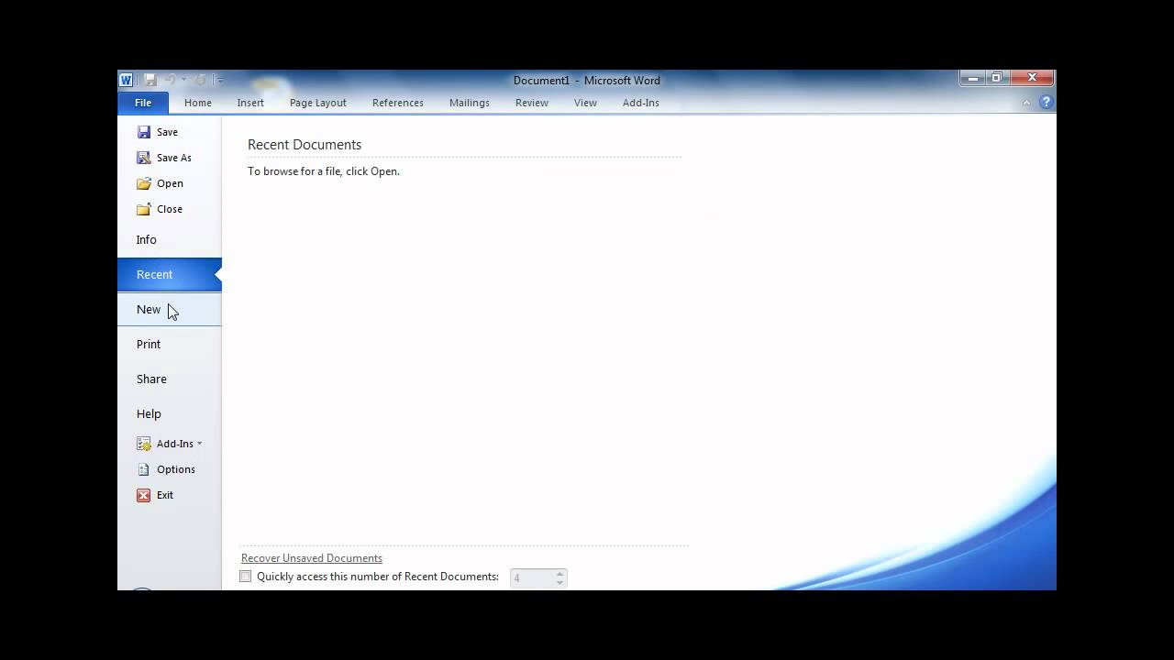Click the Save icon in Quick Access Toolbar
Viewport: 1174px width, 660px height.
(x=150, y=80)
